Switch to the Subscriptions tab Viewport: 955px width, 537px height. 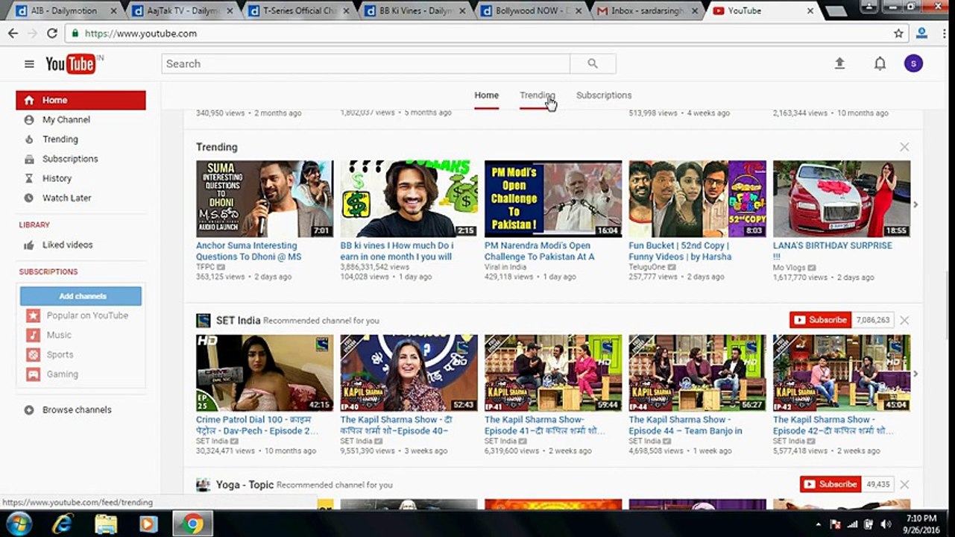(x=604, y=95)
